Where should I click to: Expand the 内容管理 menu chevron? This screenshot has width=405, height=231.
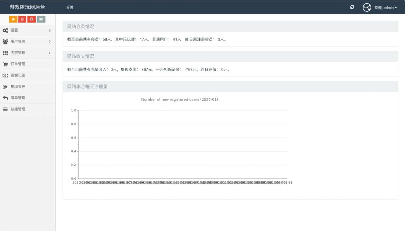[x=50, y=53]
